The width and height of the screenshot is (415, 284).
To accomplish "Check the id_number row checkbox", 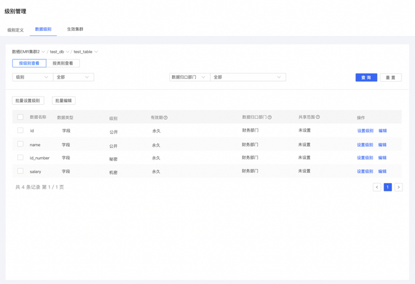I will pos(20,158).
